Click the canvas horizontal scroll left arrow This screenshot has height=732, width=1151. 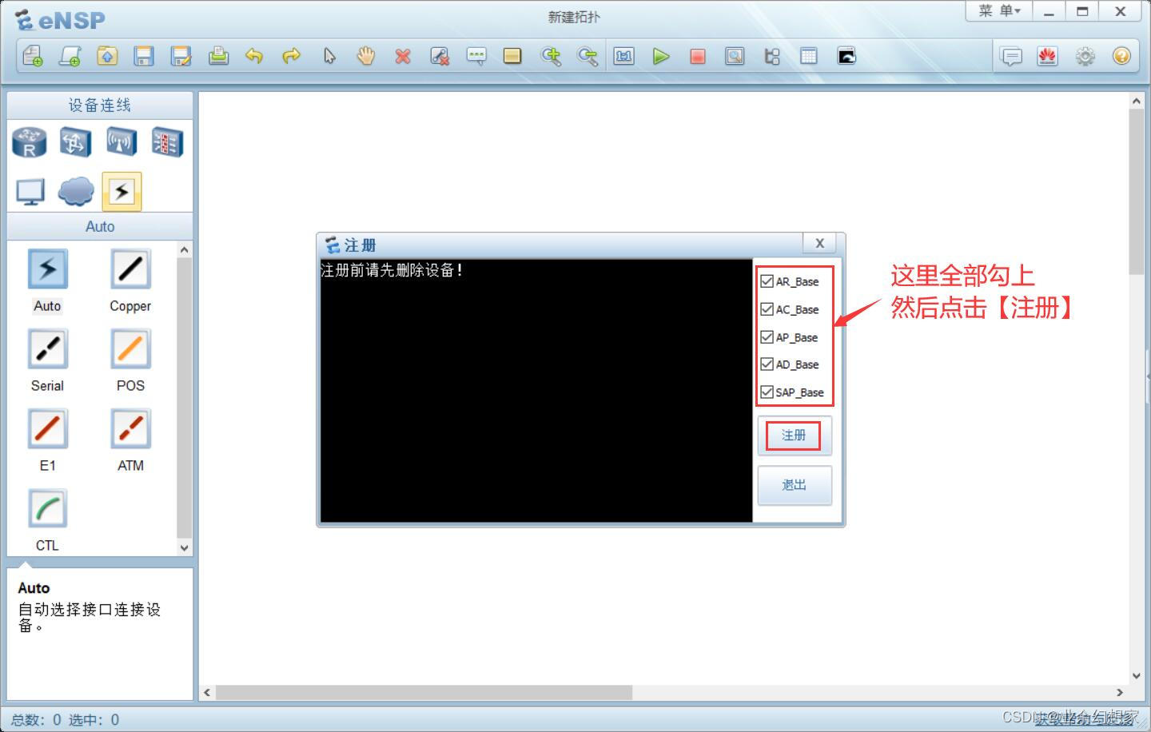(207, 692)
